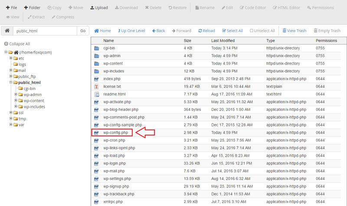The image size is (347, 206).
Task: Navigate to Home in file navigation bar
Action: click(102, 31)
